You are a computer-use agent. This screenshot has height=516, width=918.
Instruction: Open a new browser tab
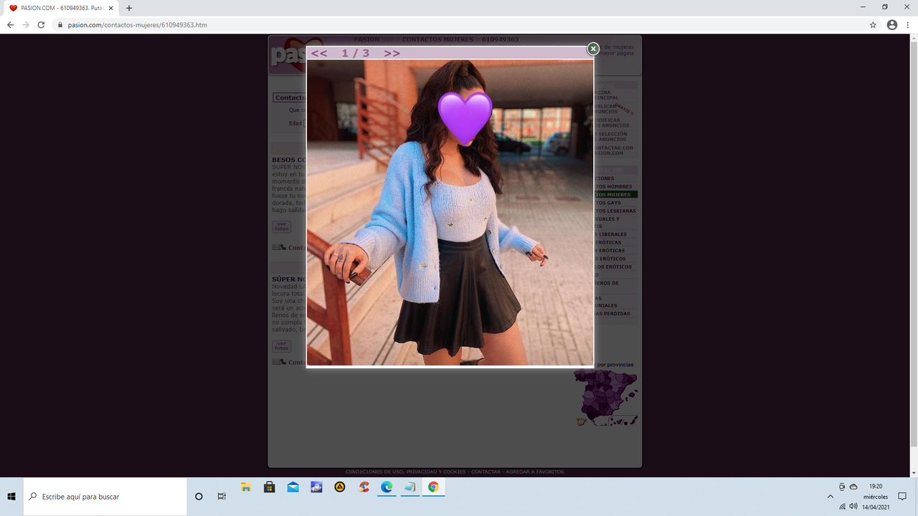129,8
